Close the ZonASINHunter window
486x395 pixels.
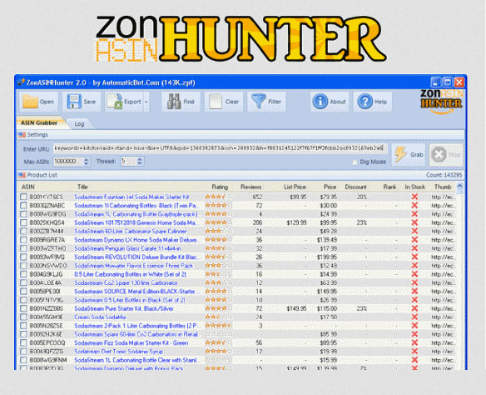click(x=459, y=82)
